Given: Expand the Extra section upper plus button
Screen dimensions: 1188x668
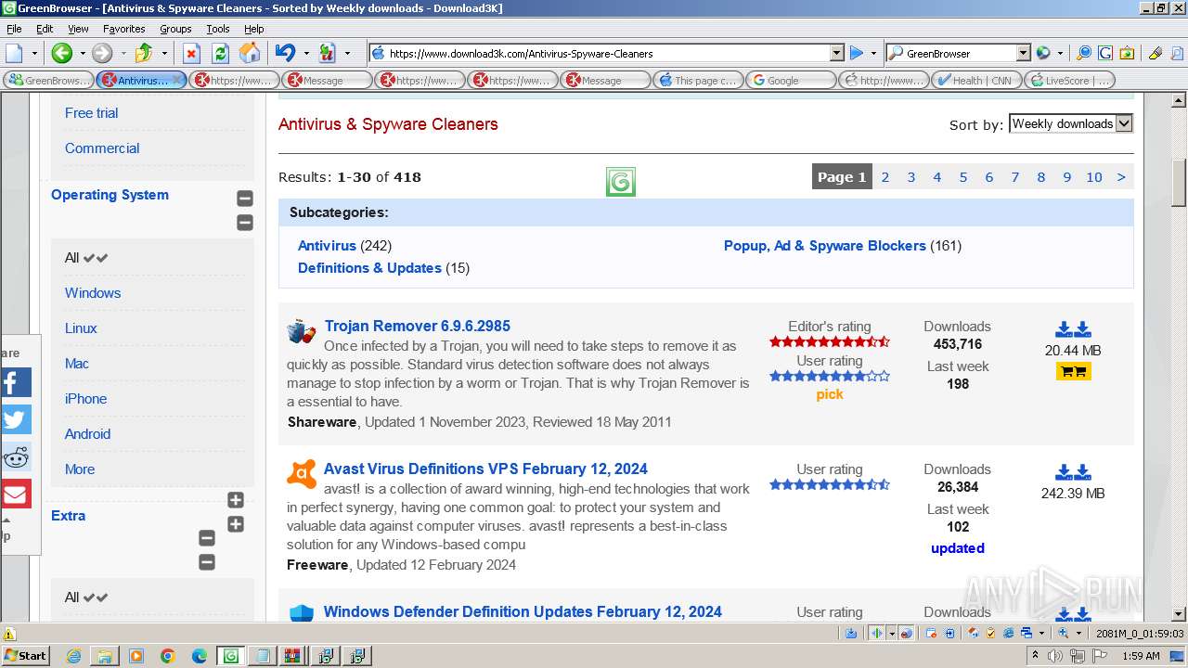Looking at the screenshot, I should (236, 500).
